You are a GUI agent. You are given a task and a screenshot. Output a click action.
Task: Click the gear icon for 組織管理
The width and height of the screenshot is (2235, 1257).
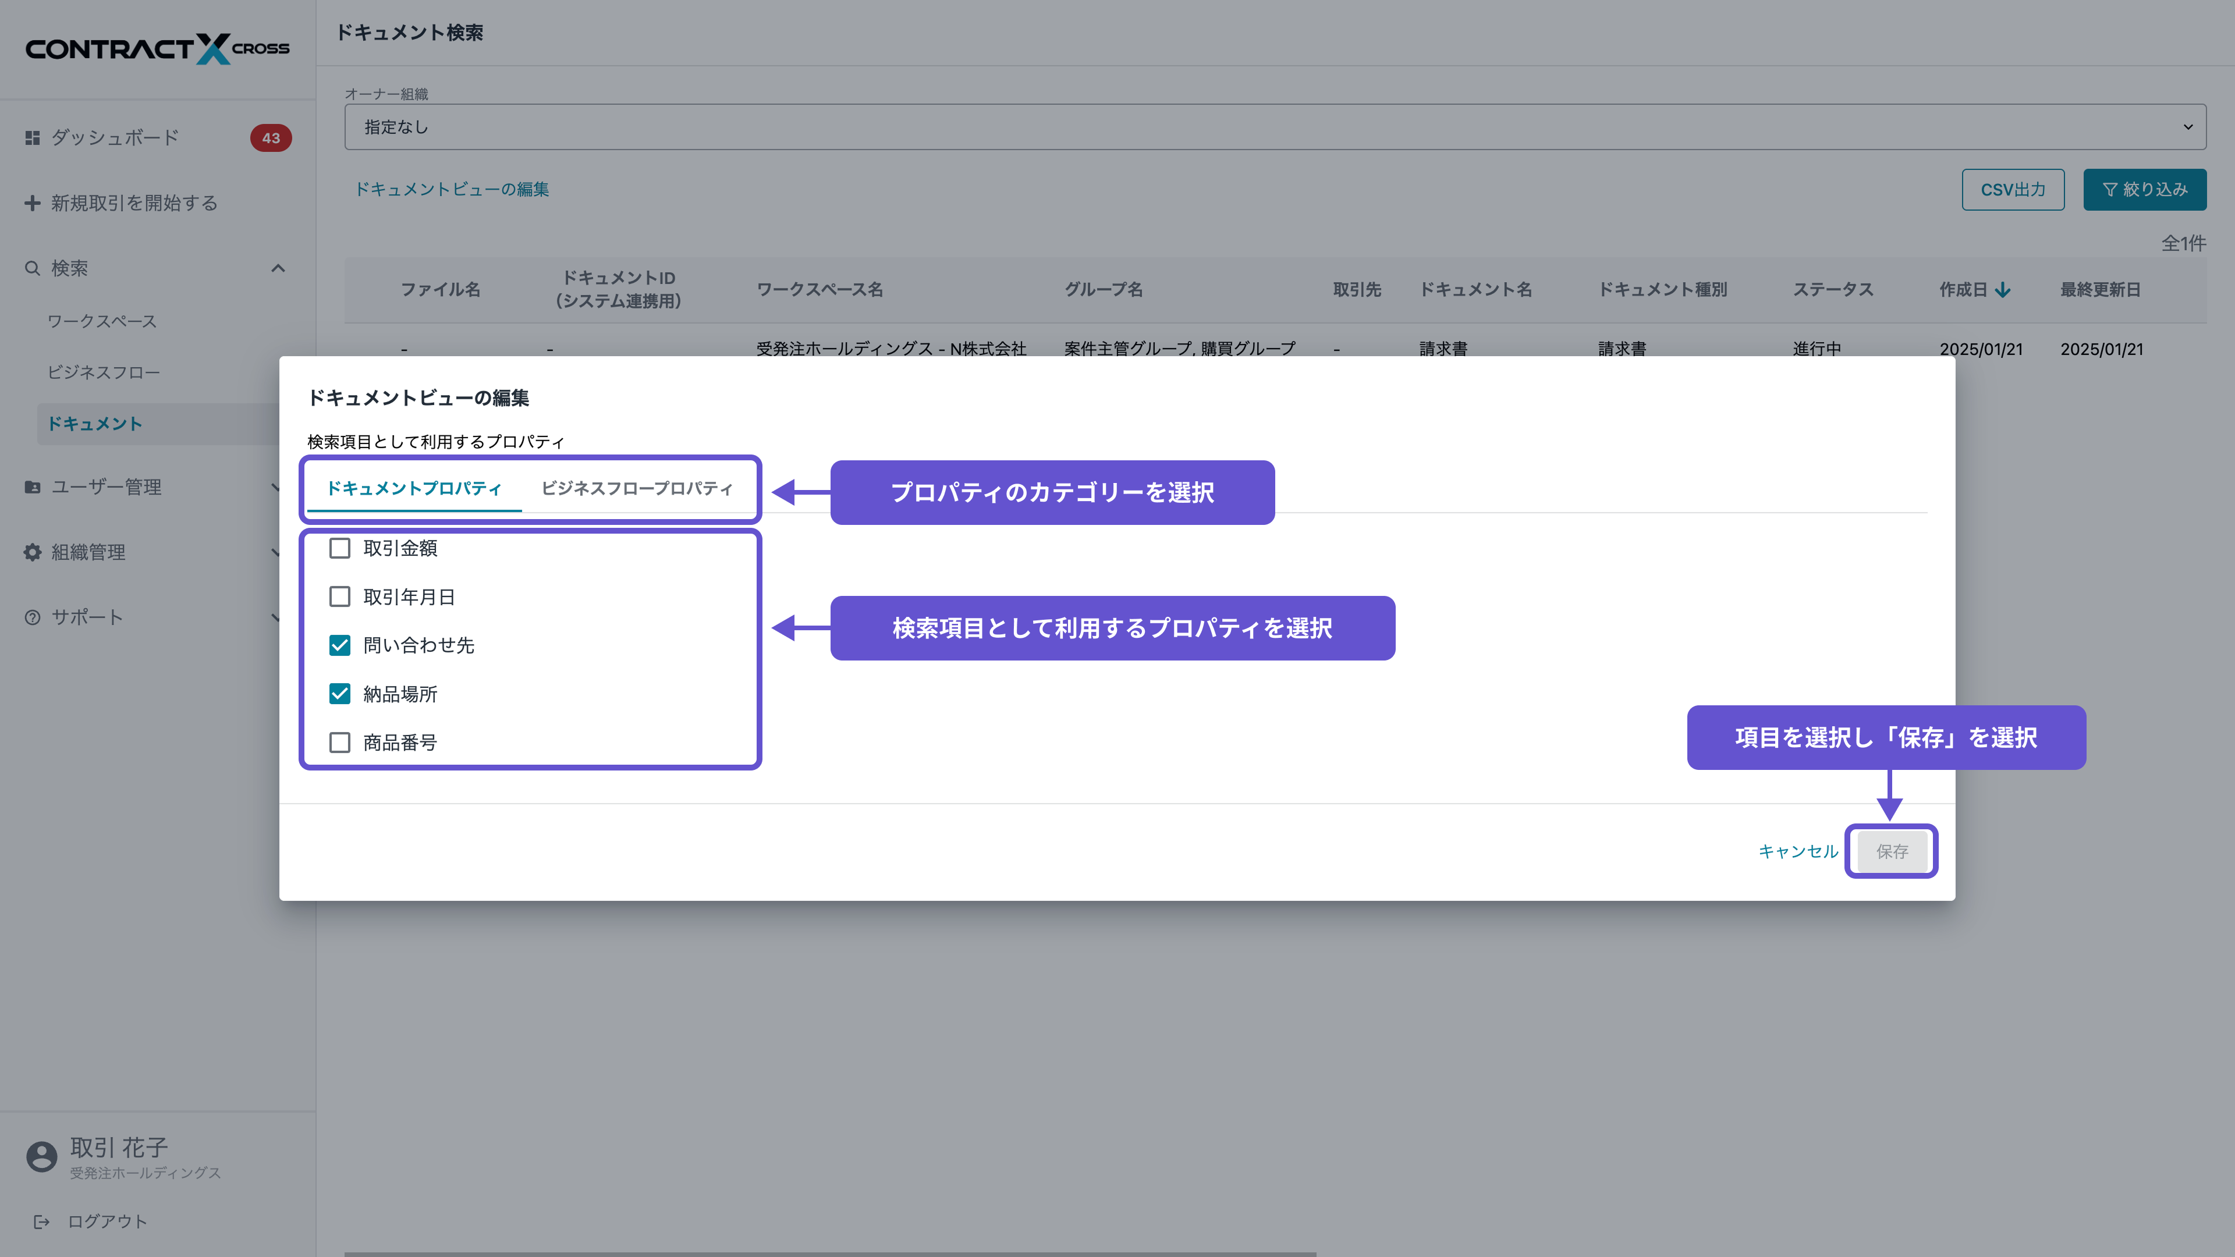click(x=31, y=553)
